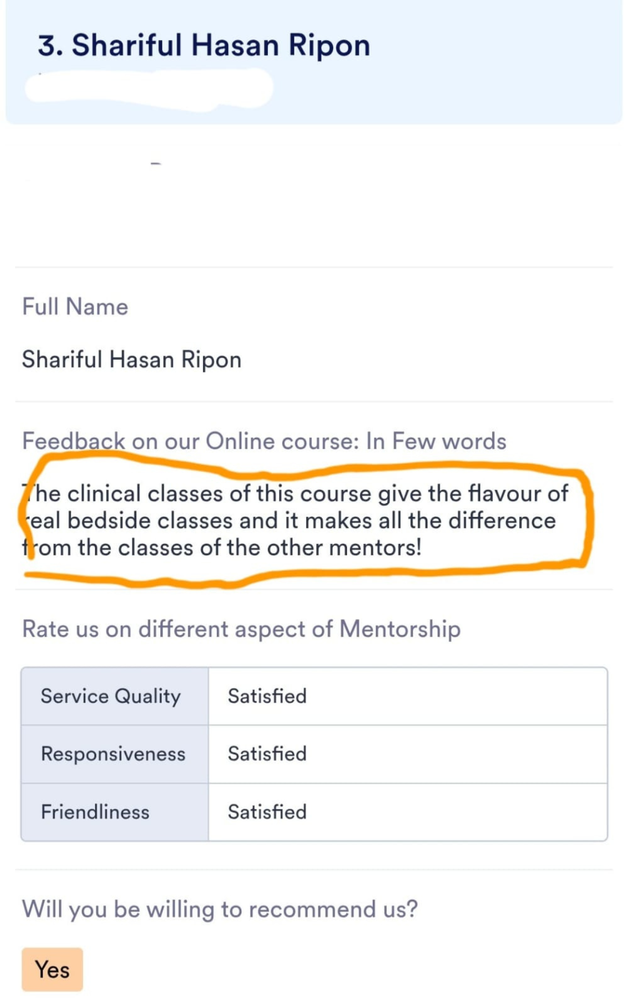Click the redacted white bar under the title
Screen dimensions: 628x1006
(149, 89)
